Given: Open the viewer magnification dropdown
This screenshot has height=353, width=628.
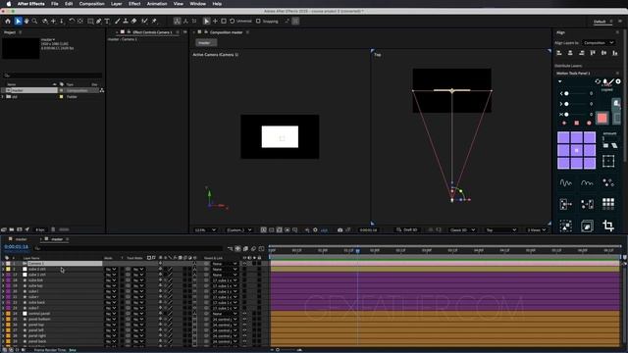Looking at the screenshot, I should (205, 229).
